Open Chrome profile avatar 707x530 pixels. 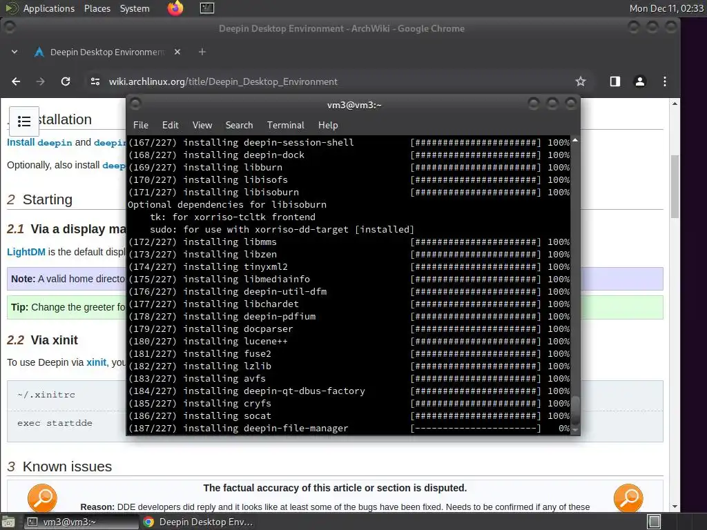(640, 81)
